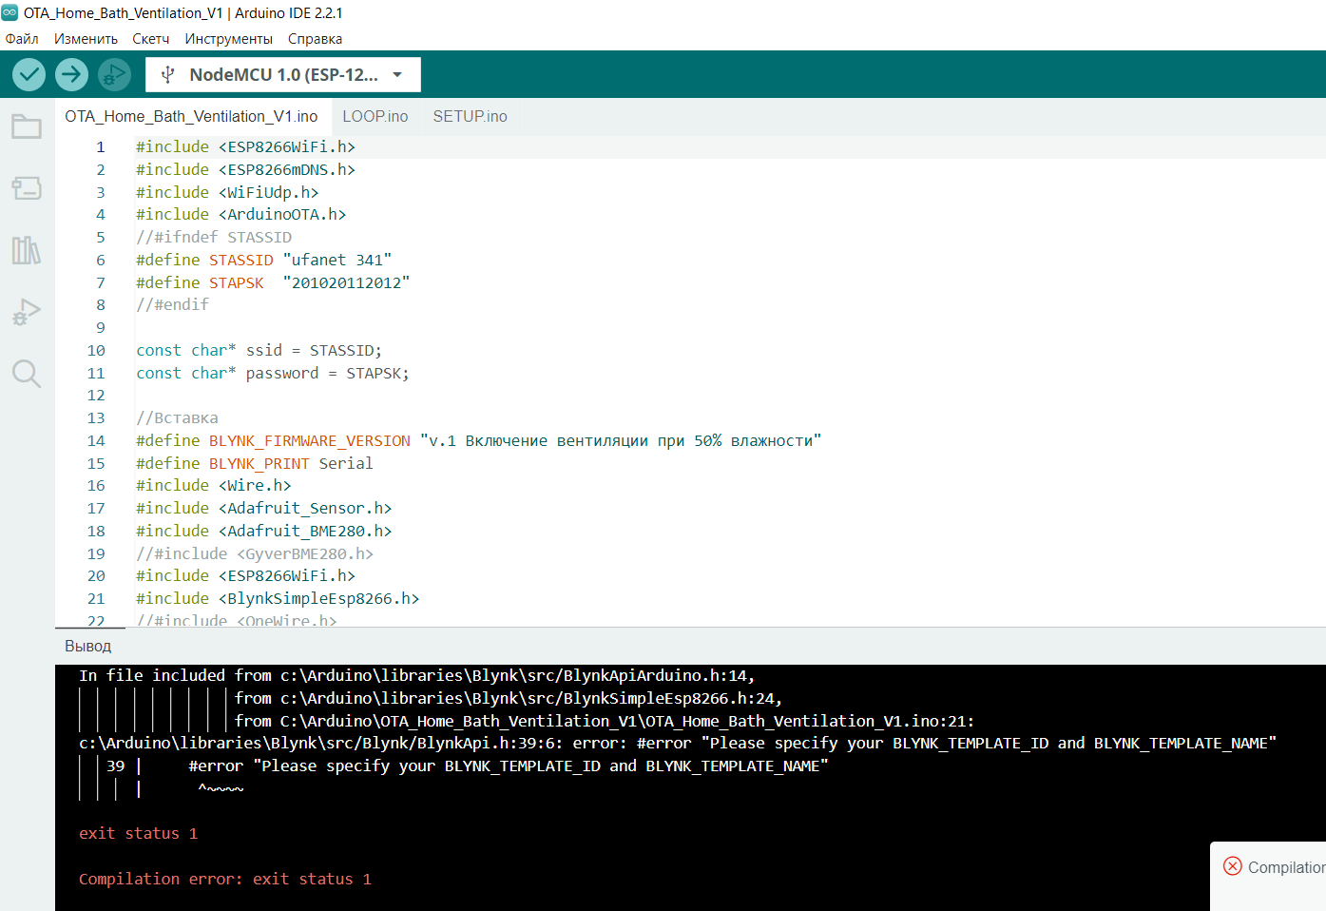The width and height of the screenshot is (1326, 911).
Task: Click the #include <Adafruit_Sensor.h> line
Action: pos(264,508)
